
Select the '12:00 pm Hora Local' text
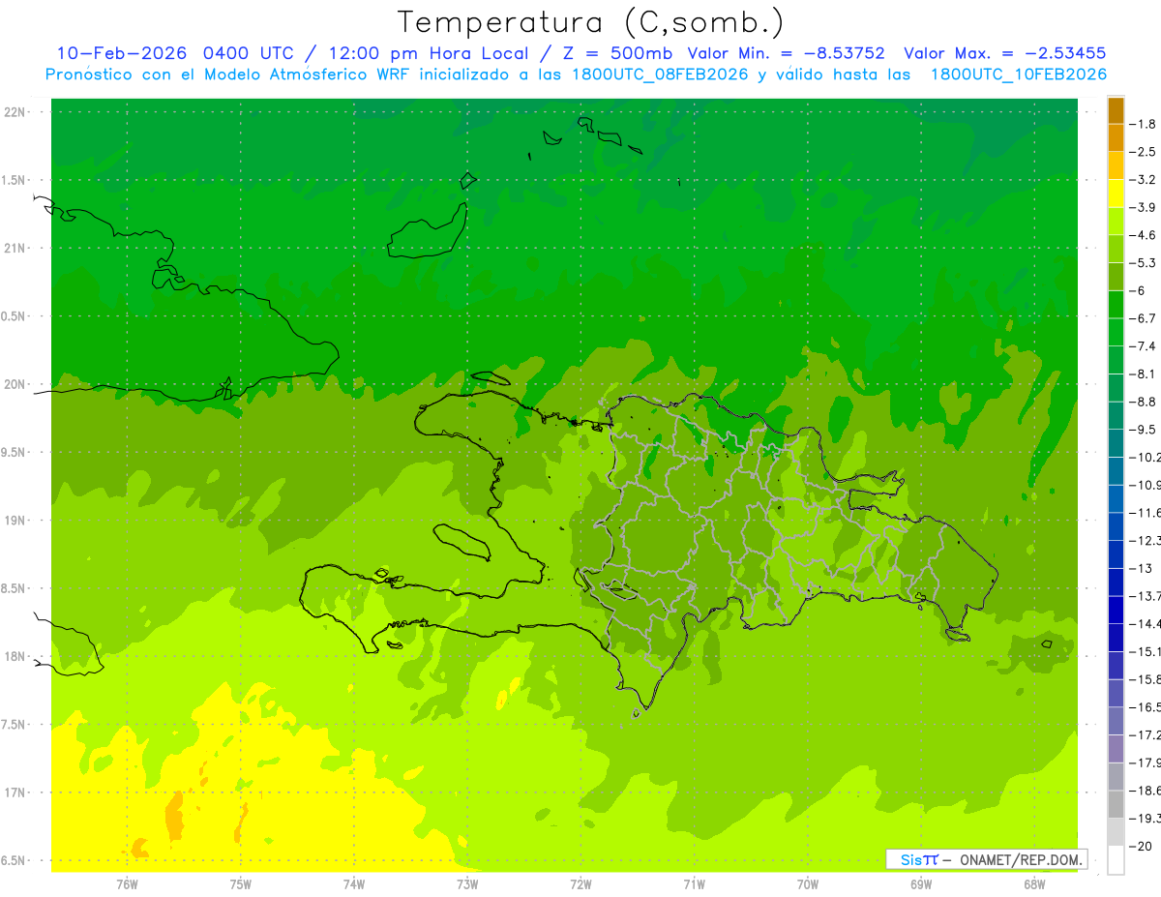(x=430, y=53)
